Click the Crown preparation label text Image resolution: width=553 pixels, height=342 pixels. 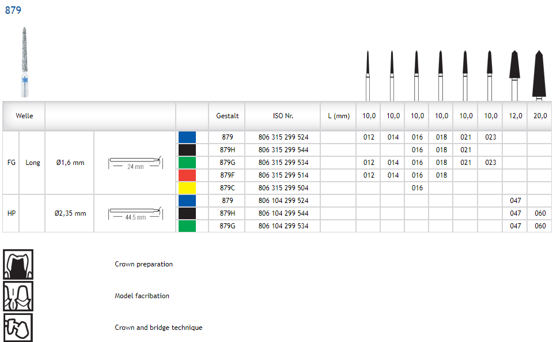143,264
